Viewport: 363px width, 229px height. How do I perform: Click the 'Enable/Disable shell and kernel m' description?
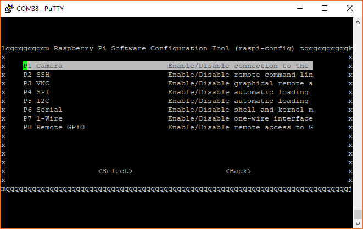[x=241, y=110]
